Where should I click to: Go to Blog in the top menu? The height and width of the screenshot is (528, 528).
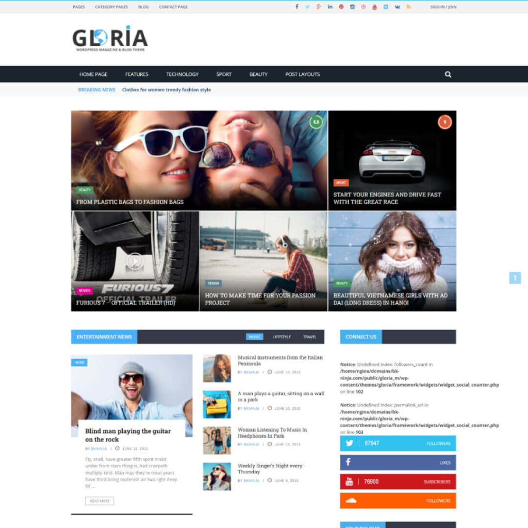[x=143, y=7]
